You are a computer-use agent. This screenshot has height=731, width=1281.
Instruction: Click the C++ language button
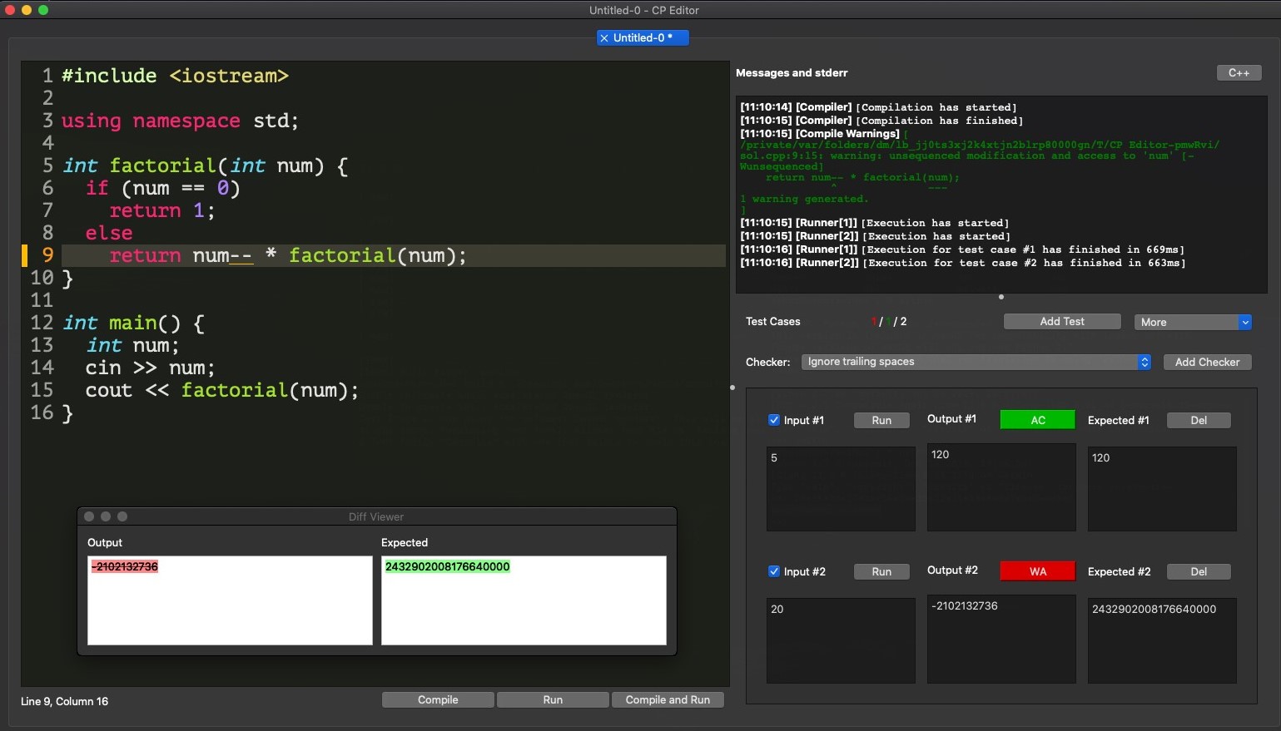point(1239,73)
